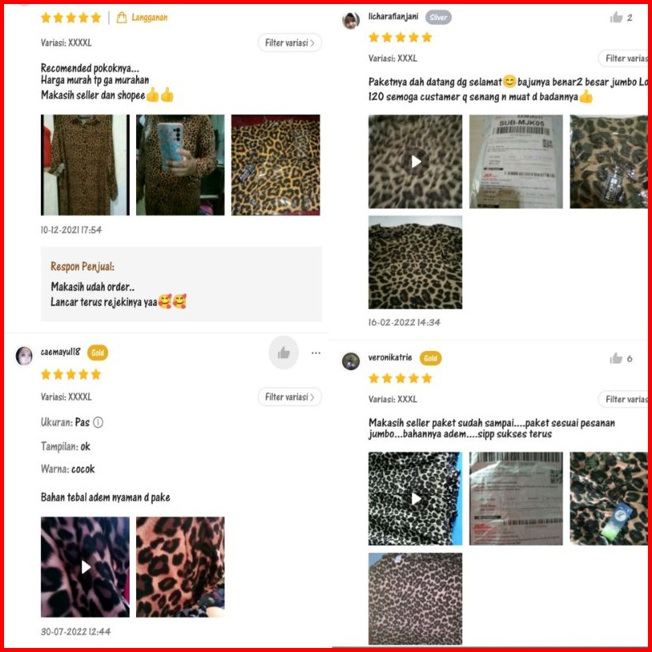Click the Ukuran info circle icon
652x652 pixels.
[98, 422]
